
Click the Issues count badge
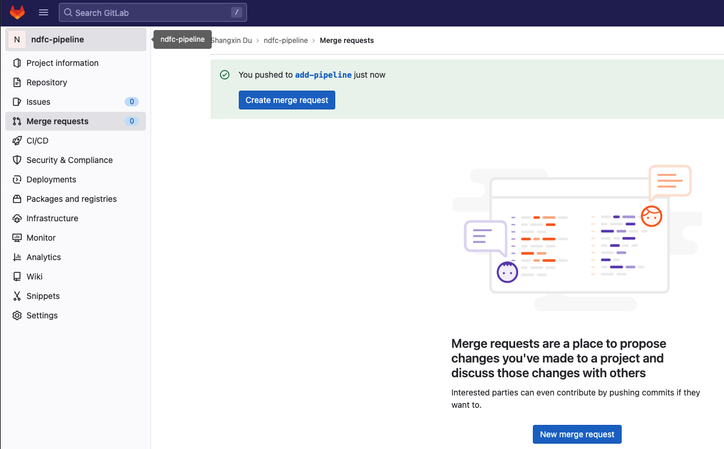click(132, 102)
